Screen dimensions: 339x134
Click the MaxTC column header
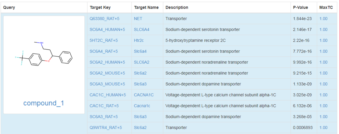(x=326, y=7)
